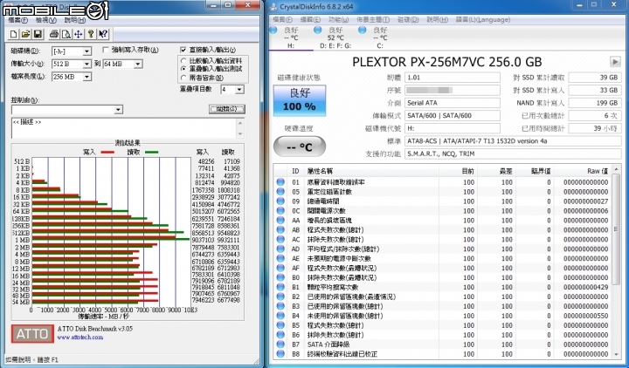Image resolution: width=629 pixels, height=368 pixels.
Task: Click status orb of attribute 01 row
Action: 280,182
